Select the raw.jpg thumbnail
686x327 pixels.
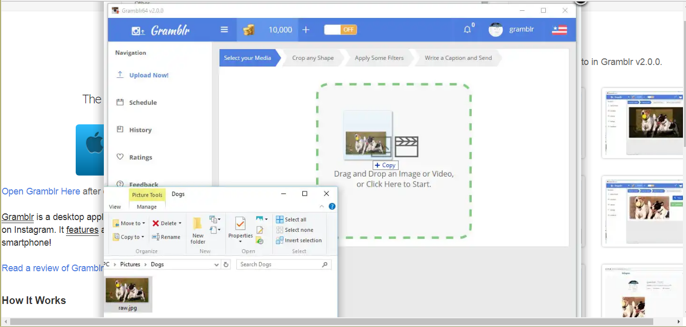coord(128,293)
